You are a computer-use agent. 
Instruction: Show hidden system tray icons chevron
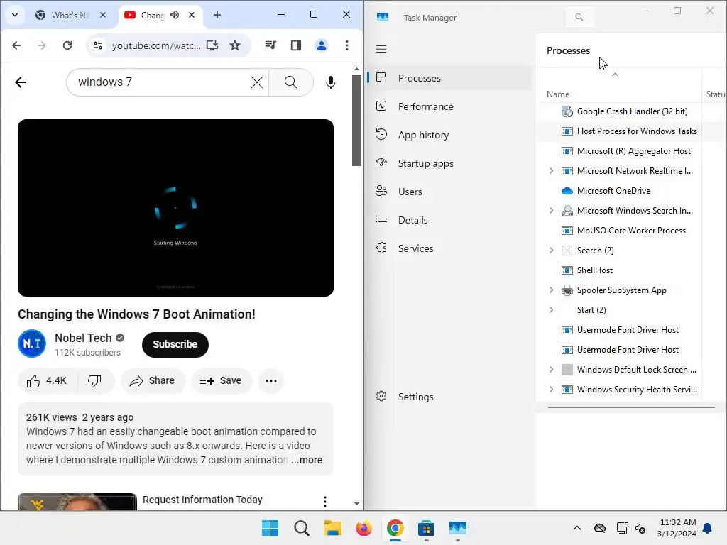[x=576, y=528]
